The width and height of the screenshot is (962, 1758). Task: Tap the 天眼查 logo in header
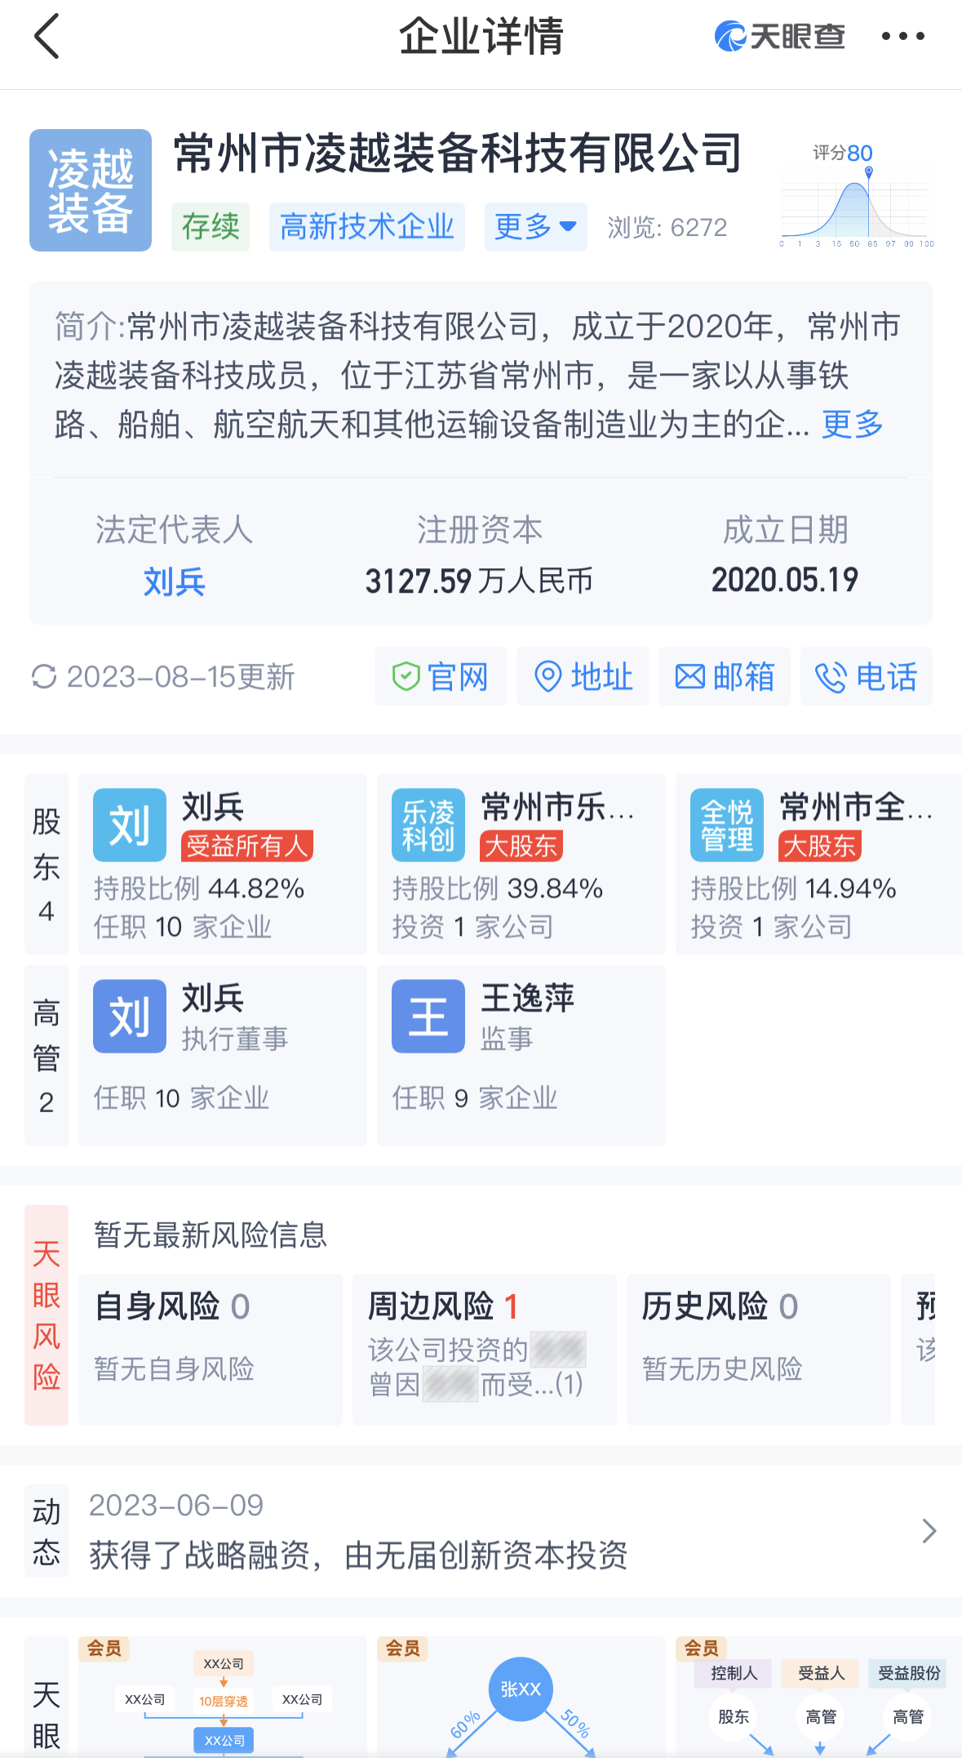click(779, 37)
